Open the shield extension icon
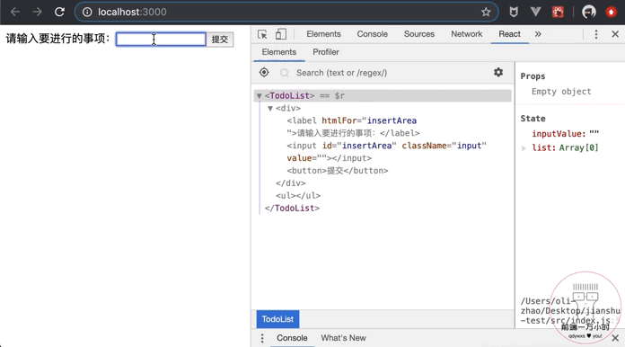 514,13
